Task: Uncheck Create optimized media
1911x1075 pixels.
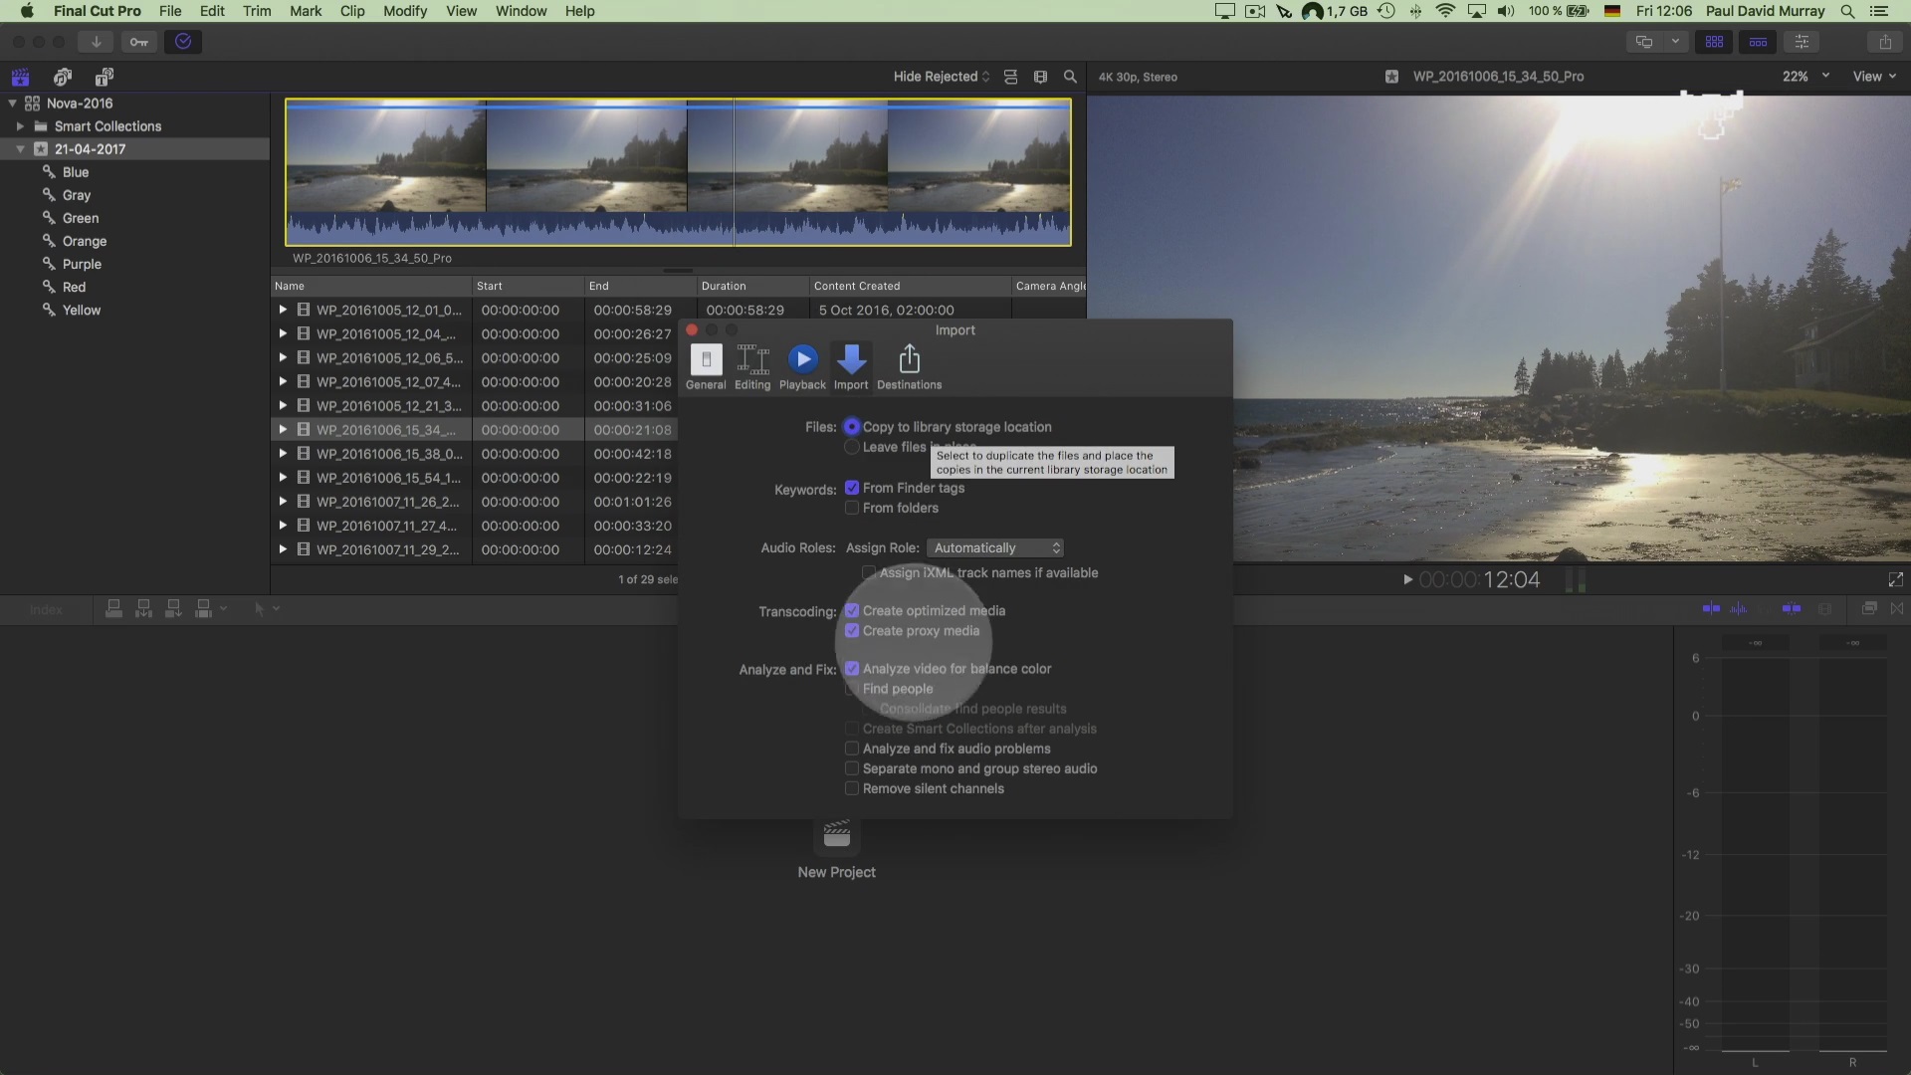Action: pyautogui.click(x=852, y=611)
